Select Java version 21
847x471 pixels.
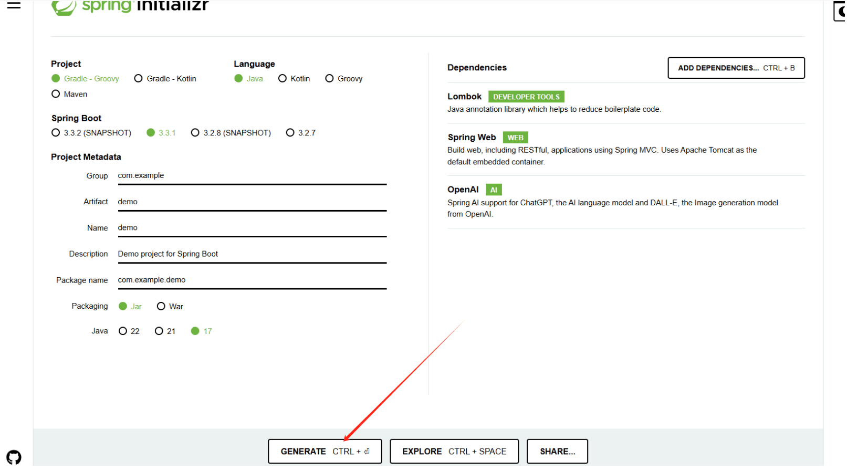[165, 331]
